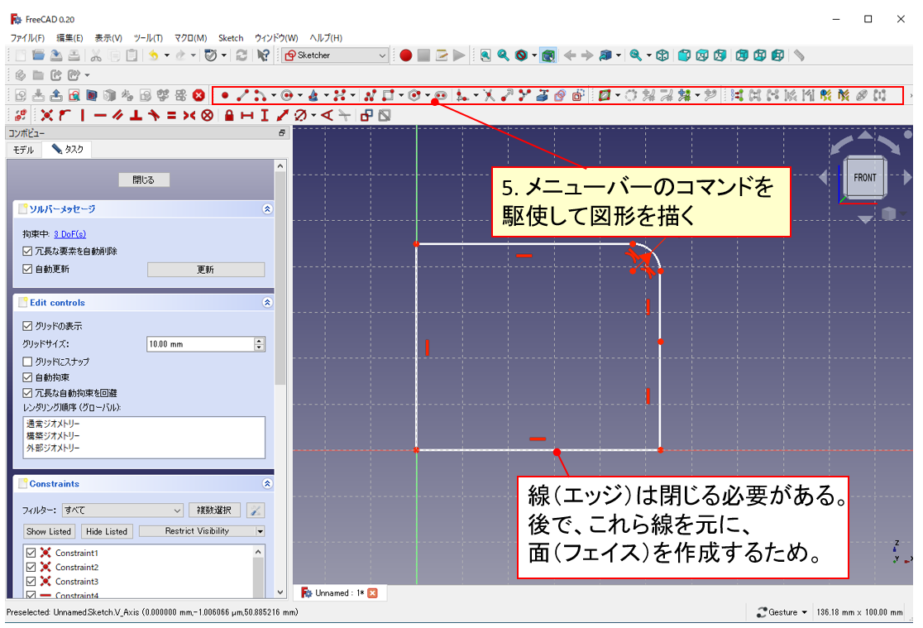Apply the Equal constraint

coord(171,116)
